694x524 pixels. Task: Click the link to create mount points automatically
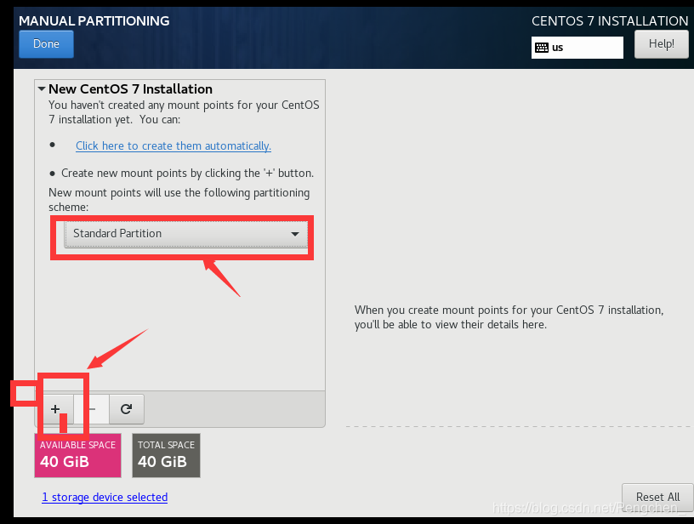click(173, 146)
